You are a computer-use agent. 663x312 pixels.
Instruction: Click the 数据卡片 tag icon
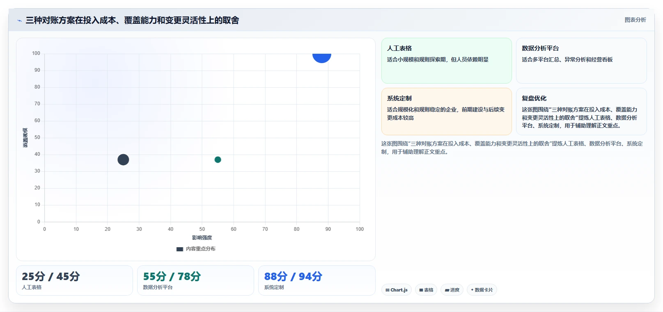pyautogui.click(x=472, y=290)
